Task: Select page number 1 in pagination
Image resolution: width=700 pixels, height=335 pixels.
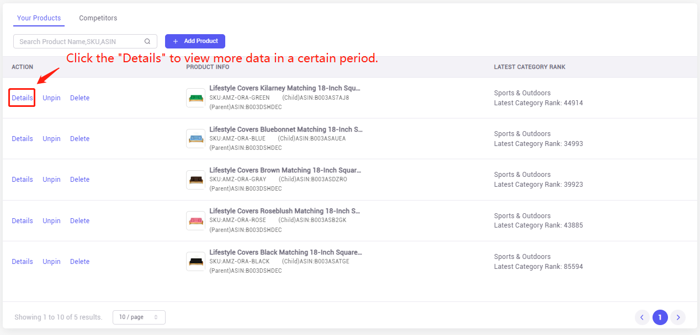Action: coord(660,317)
